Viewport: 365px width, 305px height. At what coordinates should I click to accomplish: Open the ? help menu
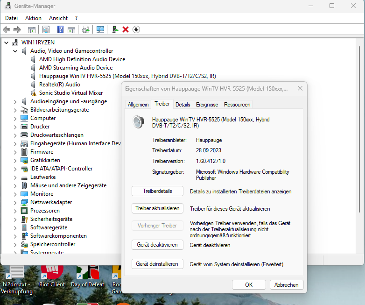tap(77, 18)
